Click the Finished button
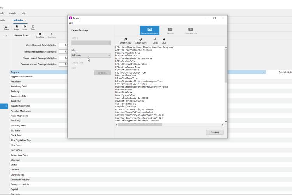The width and height of the screenshot is (292, 195). pos(215,132)
